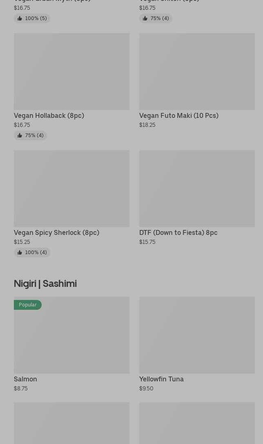Select the Vegan Futo Maki (10 Pcs) title
263x444 pixels.
click(179, 116)
